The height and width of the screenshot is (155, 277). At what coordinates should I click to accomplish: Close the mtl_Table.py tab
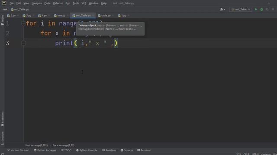93,15
